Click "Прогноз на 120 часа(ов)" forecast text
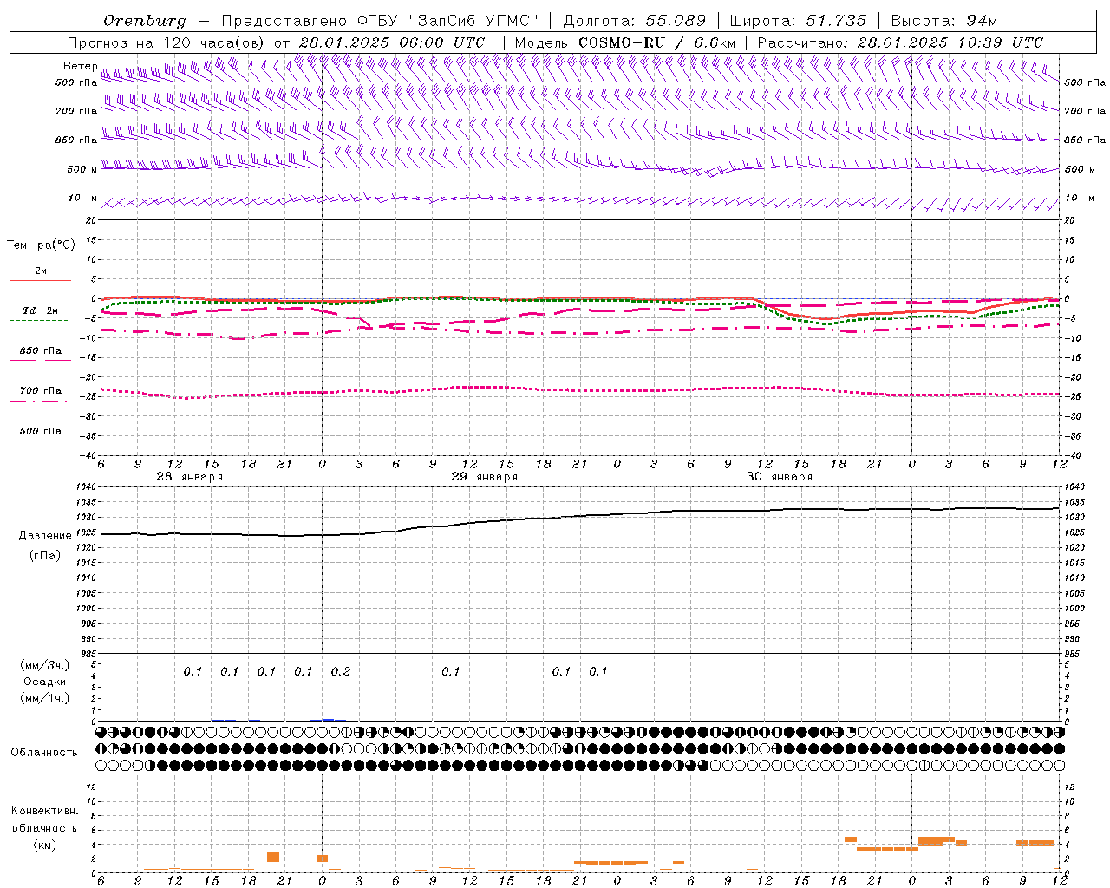 (x=166, y=42)
